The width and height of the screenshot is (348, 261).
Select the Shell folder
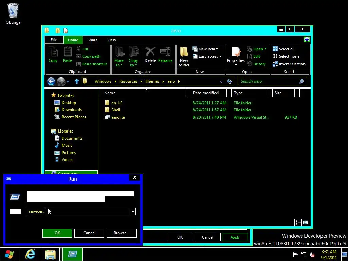click(112, 110)
